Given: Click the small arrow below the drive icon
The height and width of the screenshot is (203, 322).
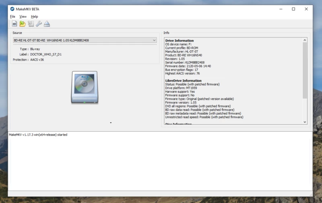Looking at the screenshot, I should coord(111,123).
